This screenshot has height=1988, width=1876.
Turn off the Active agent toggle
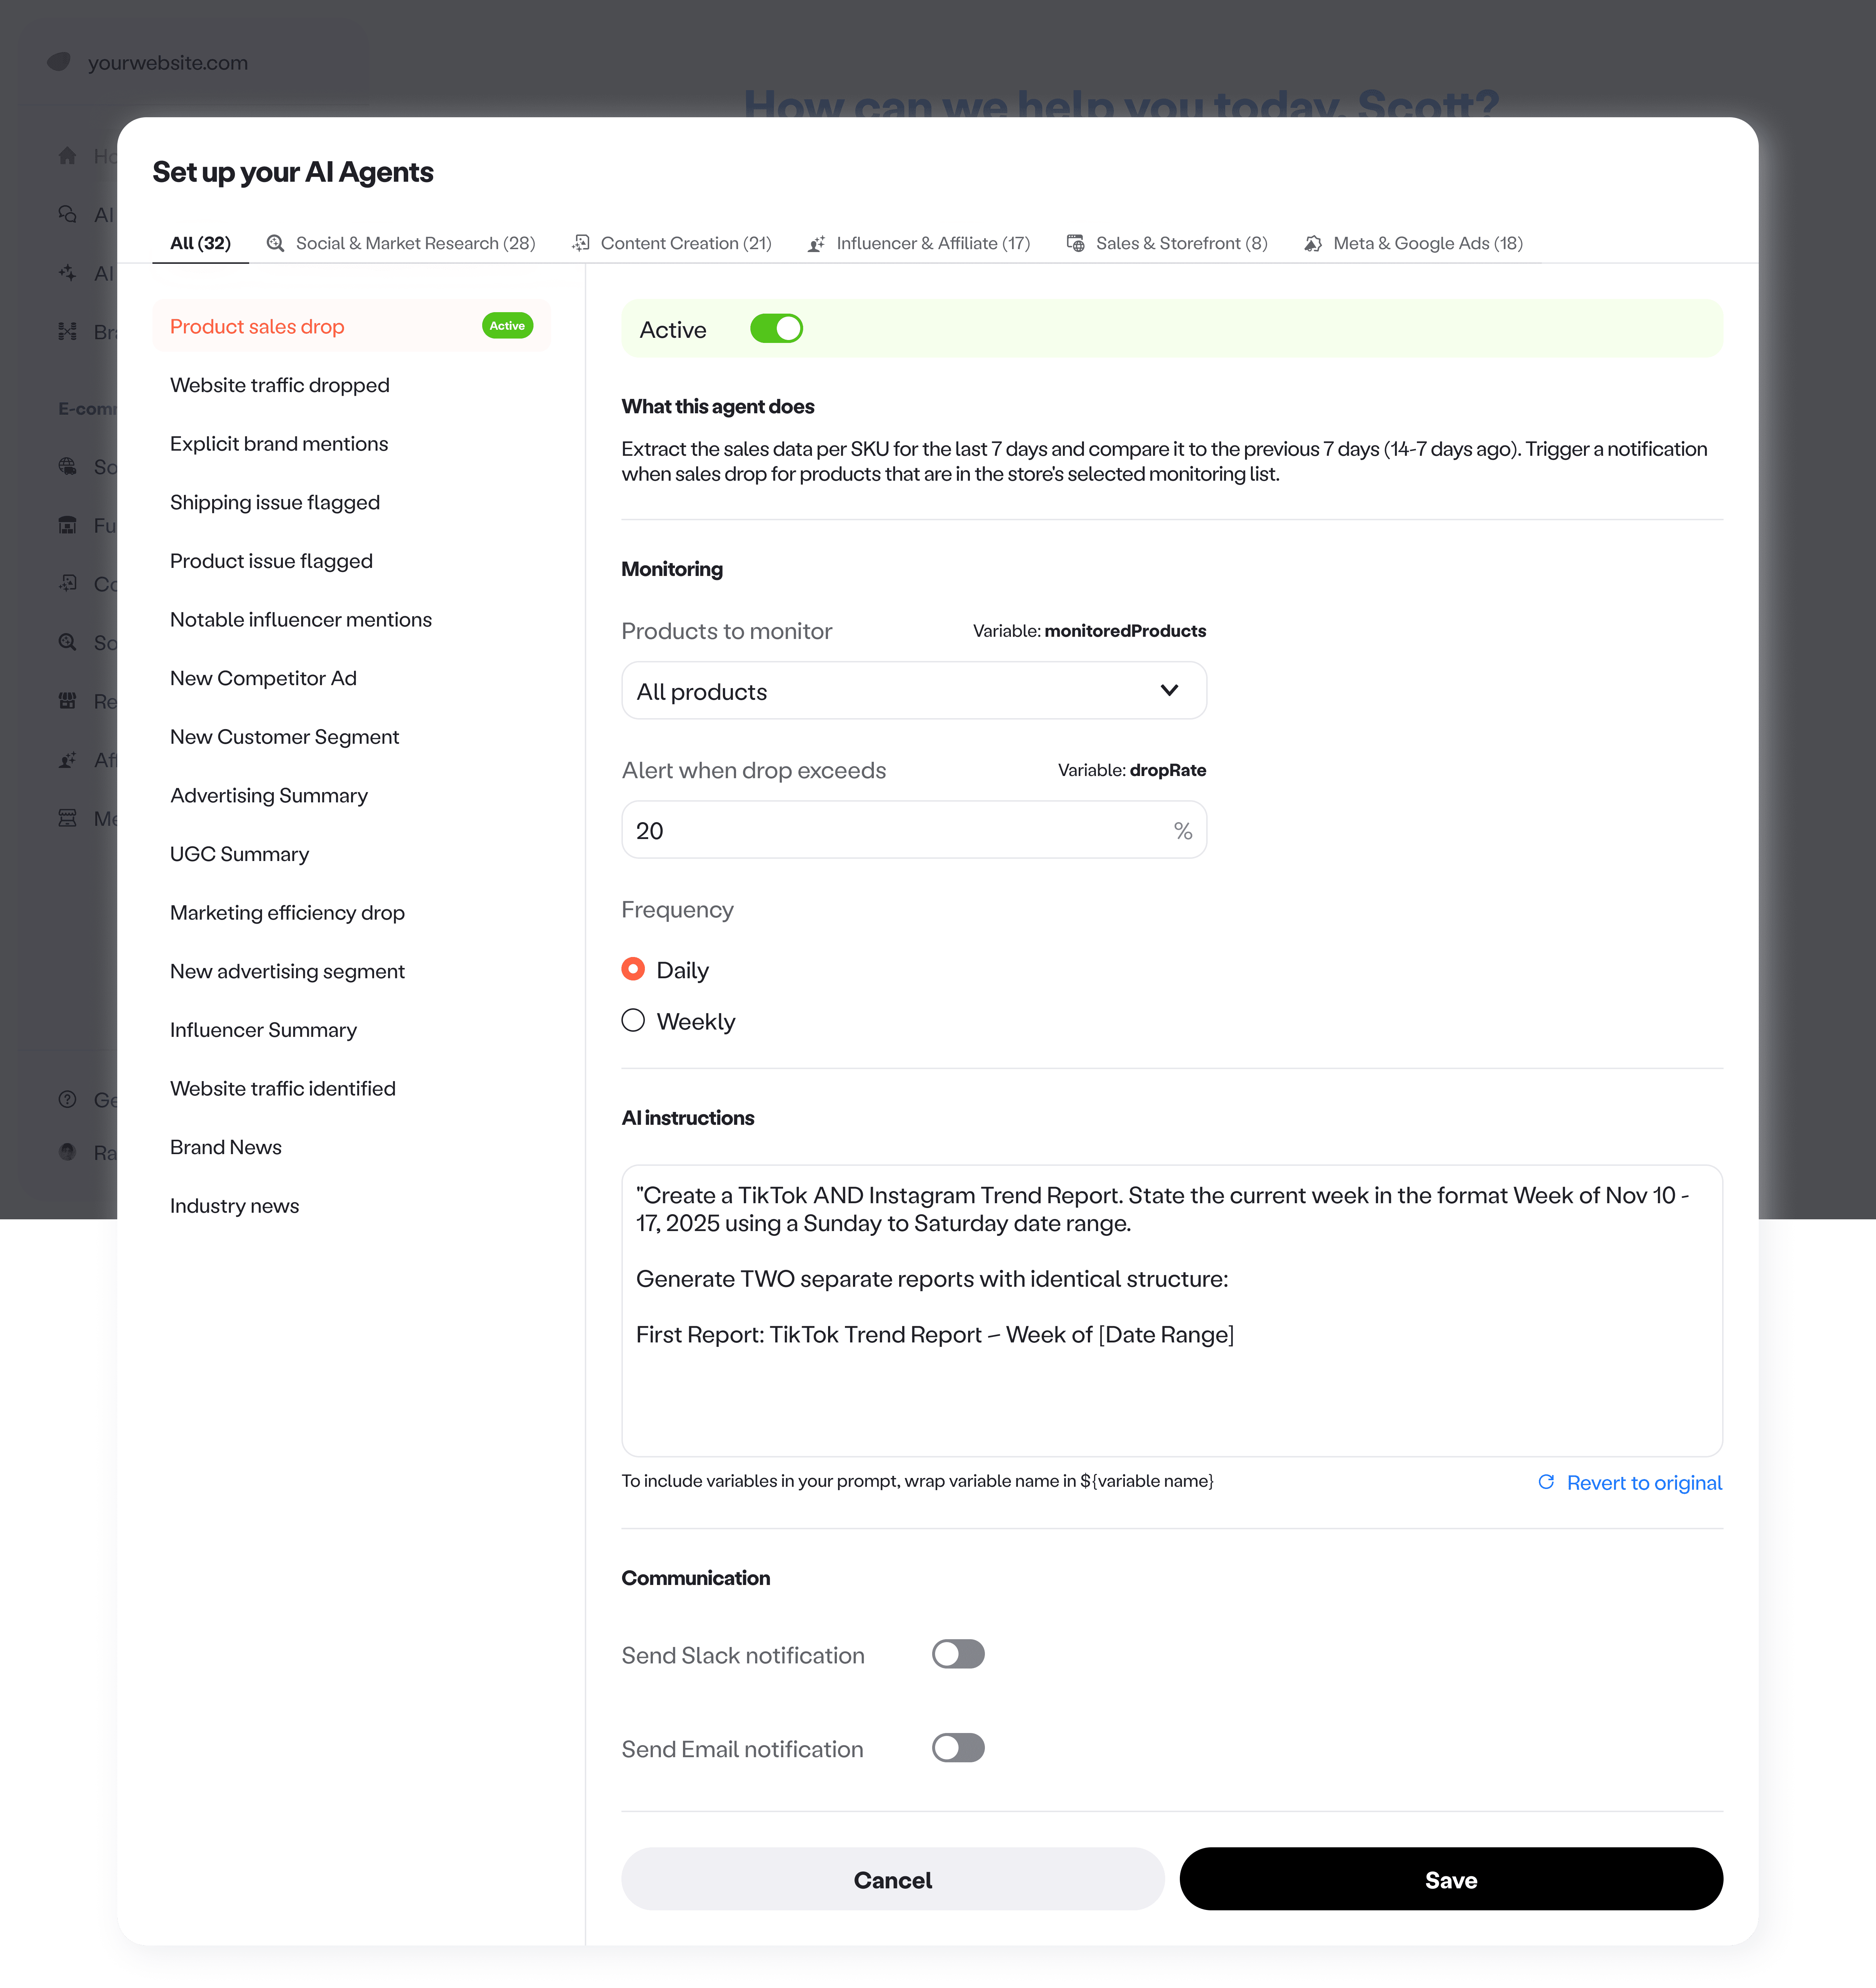point(776,329)
